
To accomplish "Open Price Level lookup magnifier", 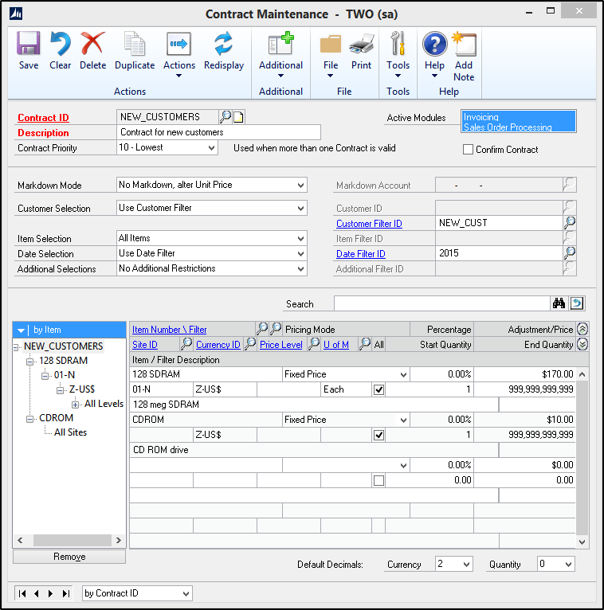I will point(314,343).
